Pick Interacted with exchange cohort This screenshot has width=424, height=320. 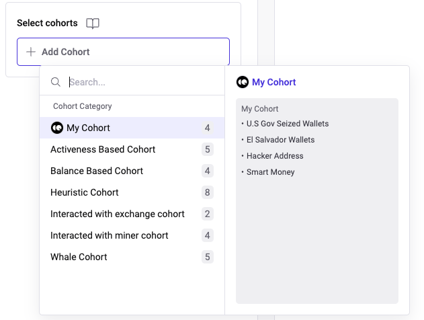click(118, 214)
